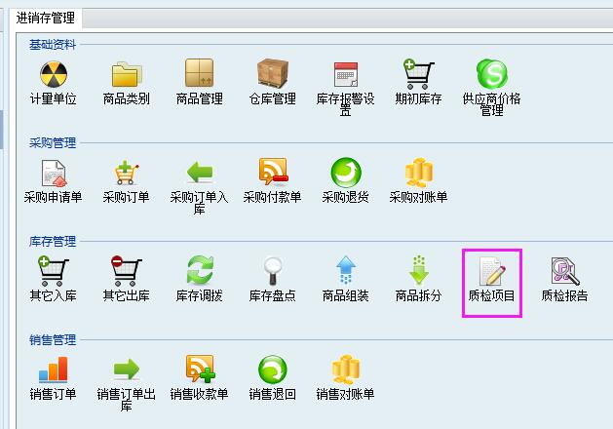Open 采购订单入库 green arrow icon
This screenshot has height=429, width=613.
pyautogui.click(x=200, y=173)
